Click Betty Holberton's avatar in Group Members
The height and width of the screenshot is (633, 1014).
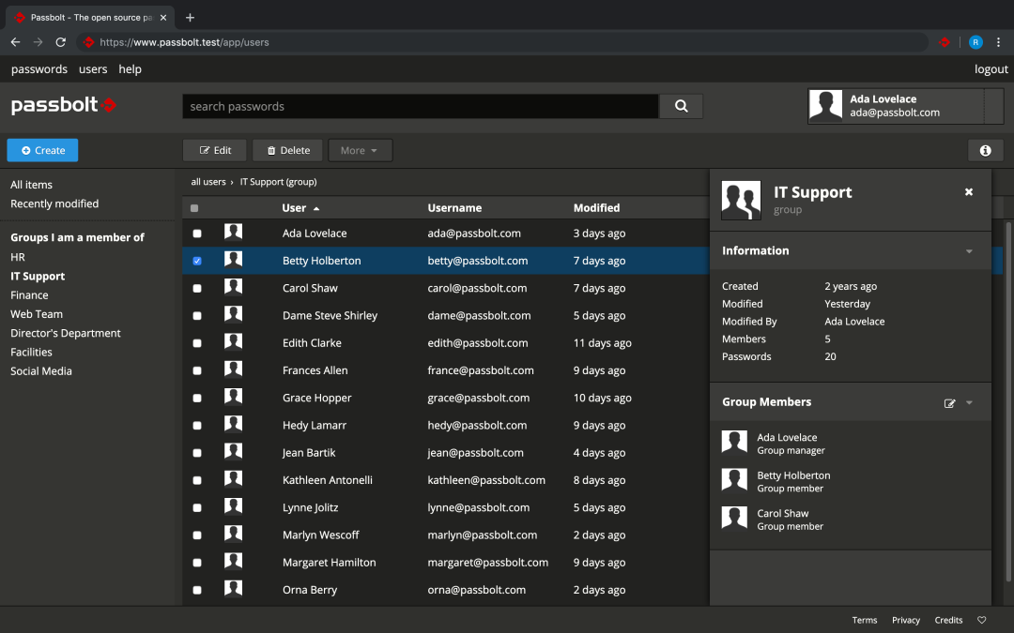pos(734,480)
